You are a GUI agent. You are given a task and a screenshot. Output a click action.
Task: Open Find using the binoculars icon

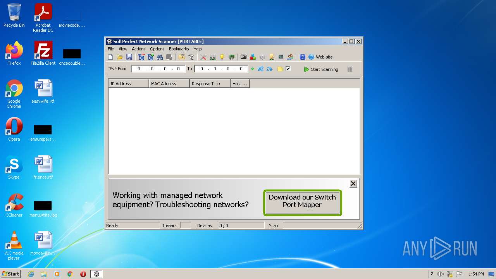point(160,57)
